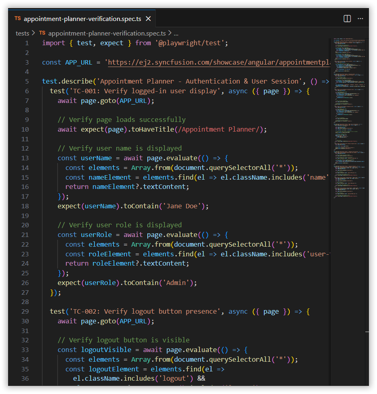
Task: Click page.goto(APP_URL) on line 7
Action: pos(116,101)
